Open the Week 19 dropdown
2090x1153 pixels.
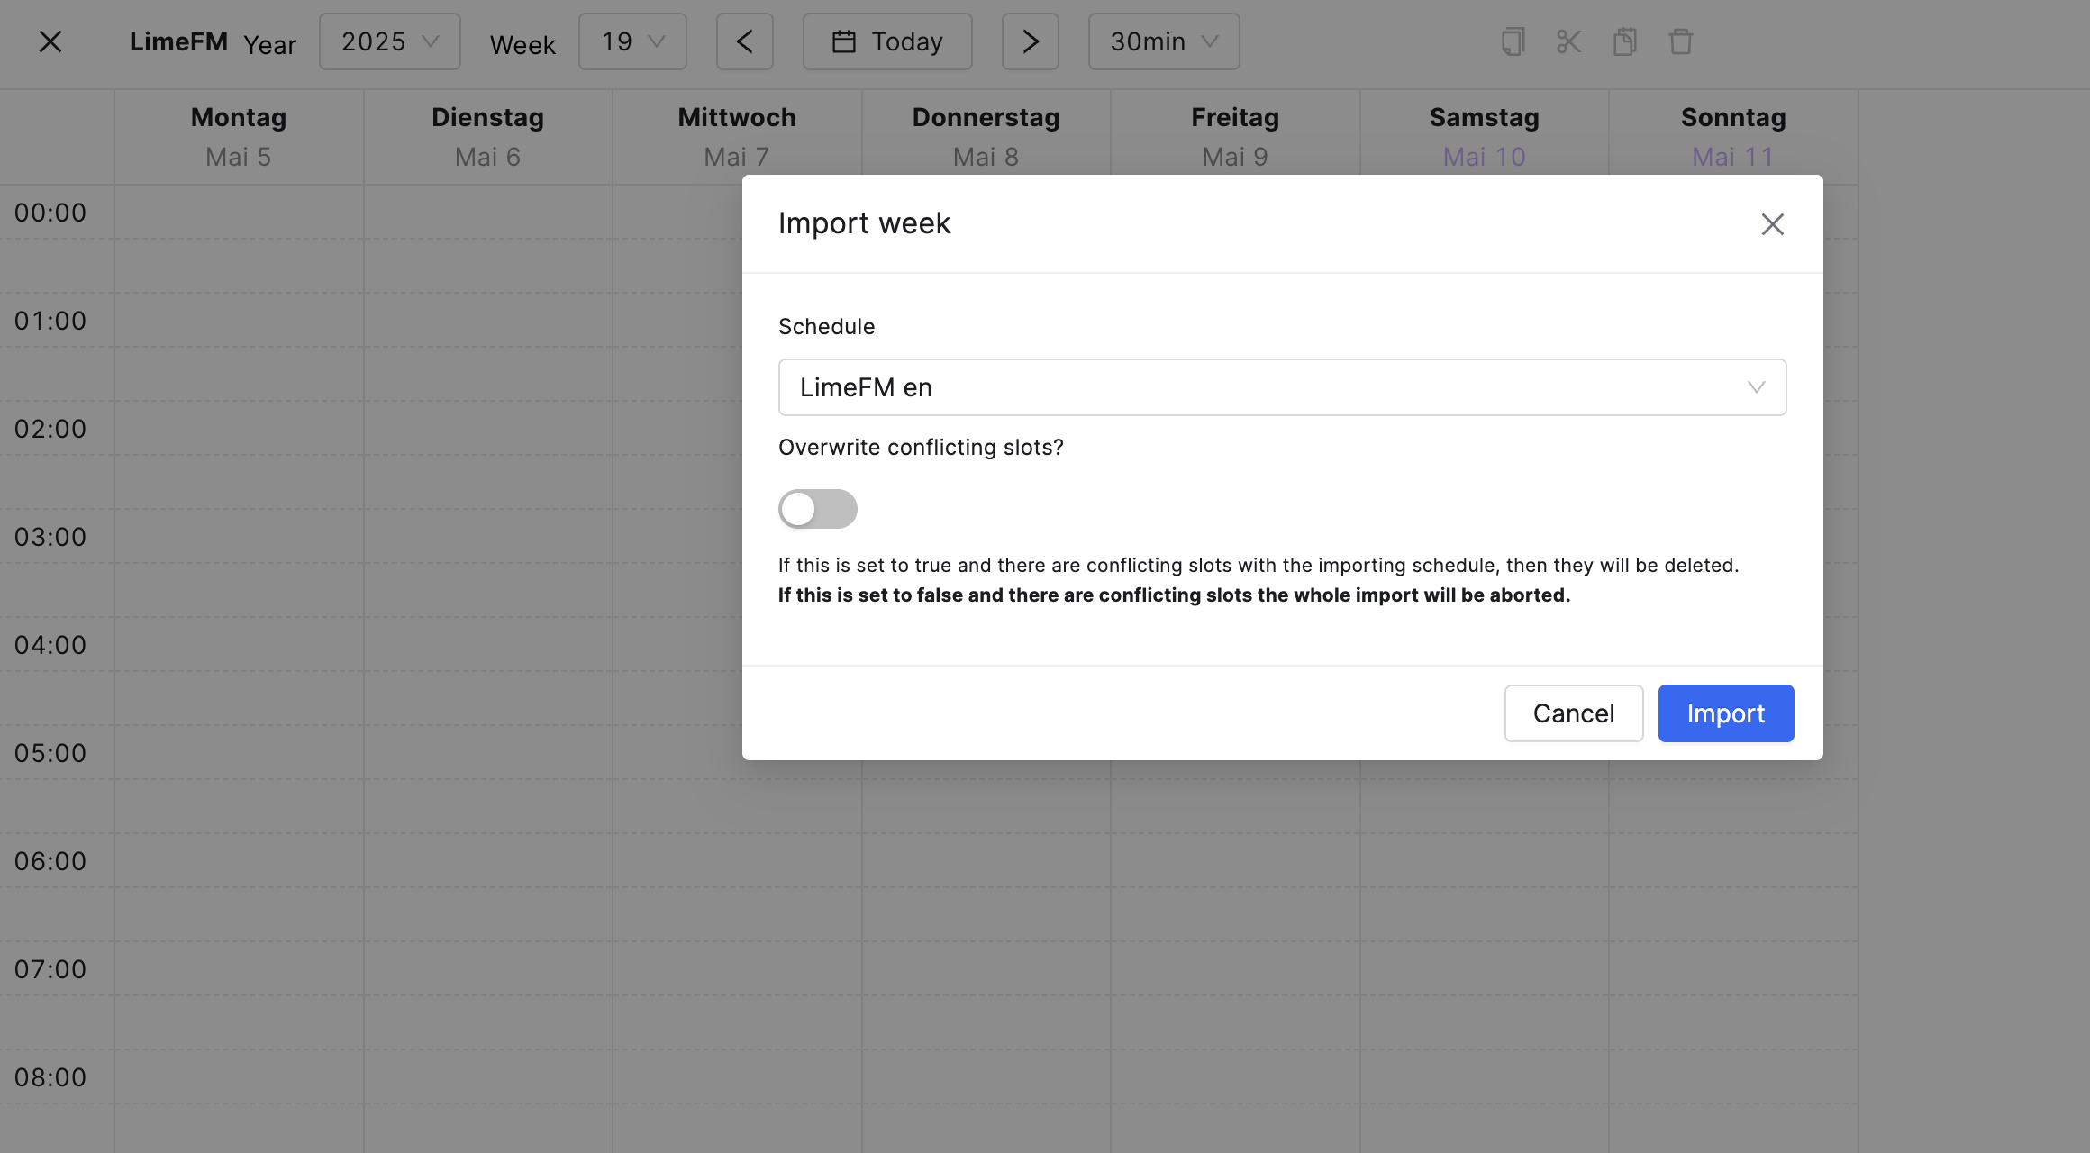632,41
